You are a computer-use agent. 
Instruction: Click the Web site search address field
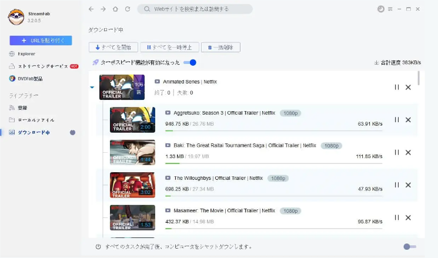coord(195,9)
